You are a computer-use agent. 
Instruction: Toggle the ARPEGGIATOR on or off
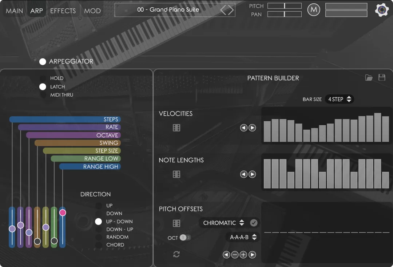coord(43,61)
